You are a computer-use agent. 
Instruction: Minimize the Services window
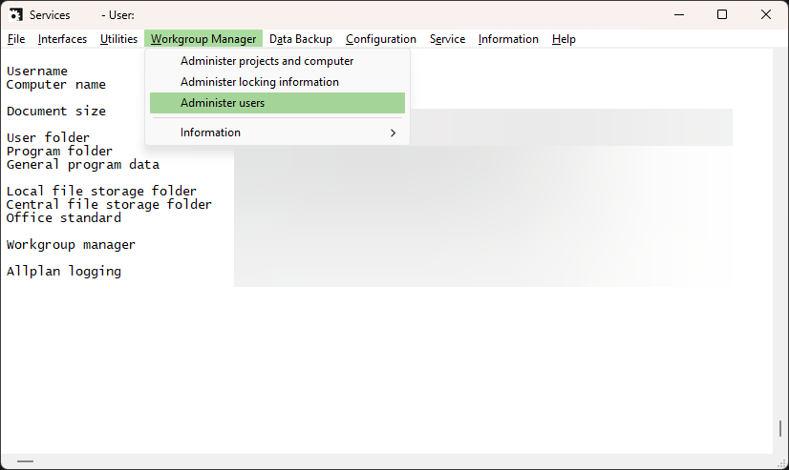pos(679,14)
